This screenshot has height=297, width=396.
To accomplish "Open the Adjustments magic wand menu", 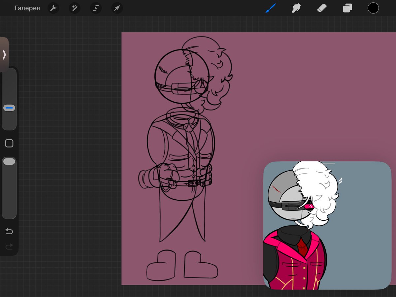I will point(74,8).
